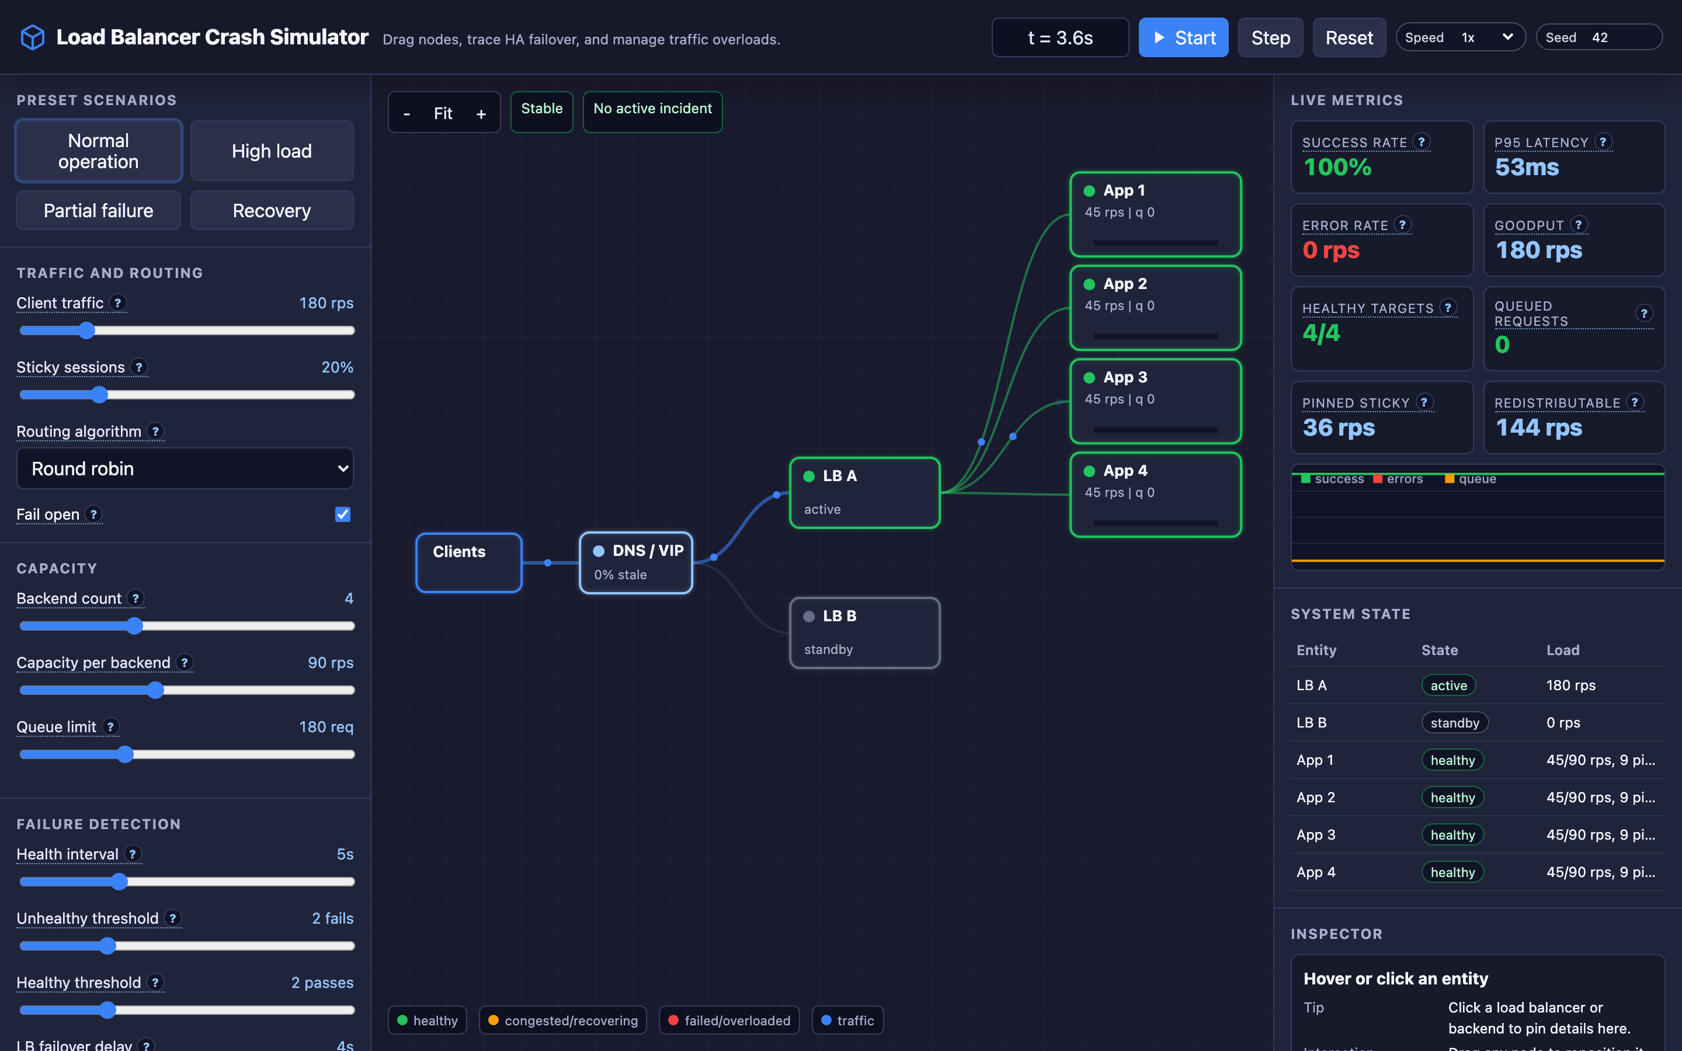Select the App 1 backend node
The height and width of the screenshot is (1051, 1682).
pos(1155,214)
